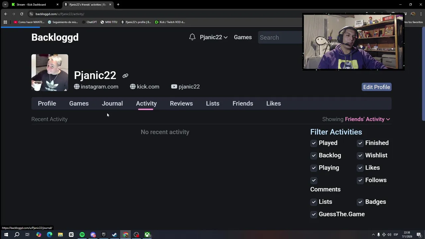This screenshot has height=239, width=425.
Task: Uncheck the Played filter
Action: click(314, 143)
